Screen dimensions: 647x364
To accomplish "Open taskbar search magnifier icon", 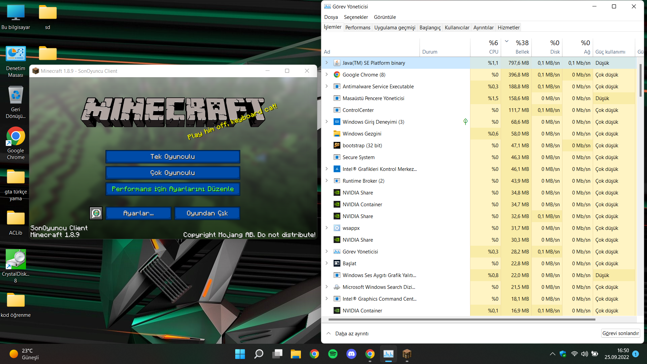I will (x=258, y=354).
